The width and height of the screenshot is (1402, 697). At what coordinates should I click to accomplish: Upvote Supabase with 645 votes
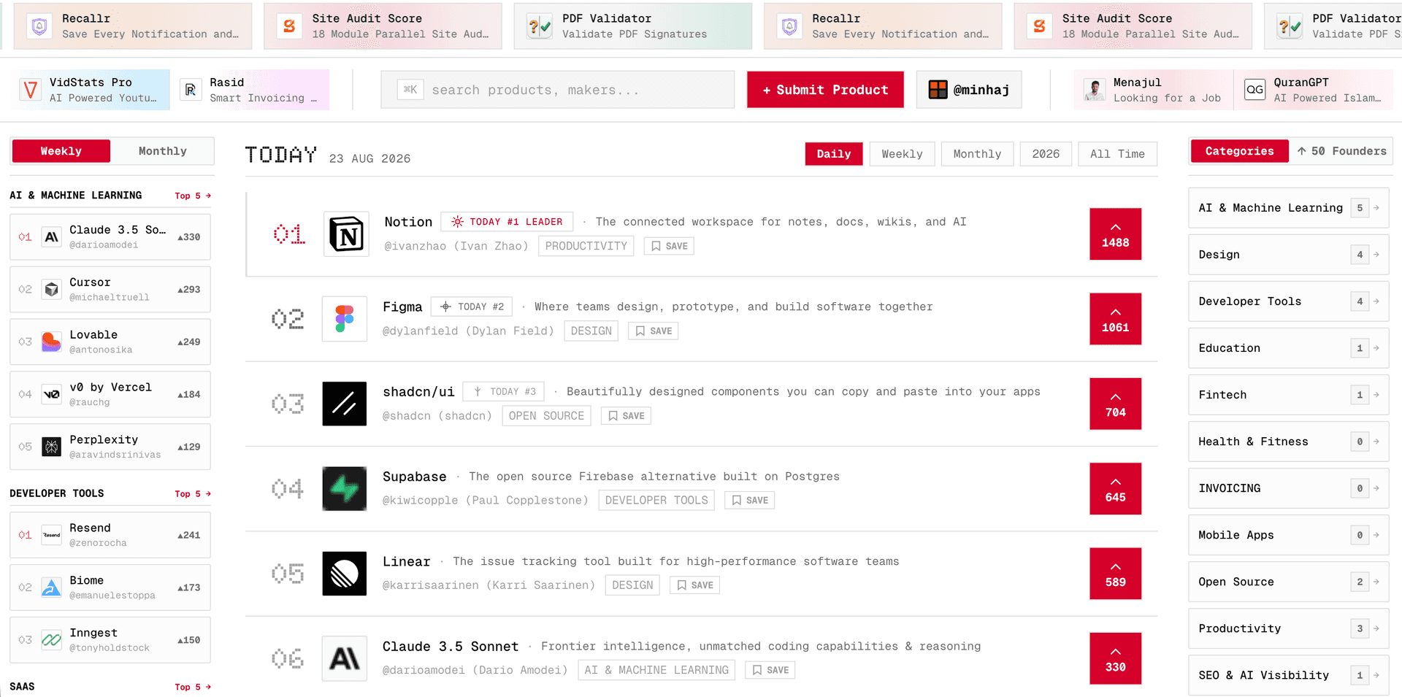tap(1115, 489)
